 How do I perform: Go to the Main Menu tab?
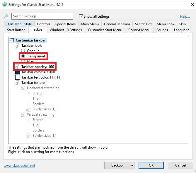point(90,24)
